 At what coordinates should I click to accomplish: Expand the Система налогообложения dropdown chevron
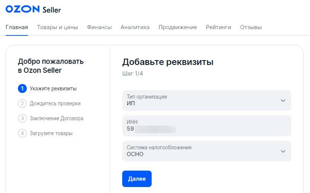283,151
